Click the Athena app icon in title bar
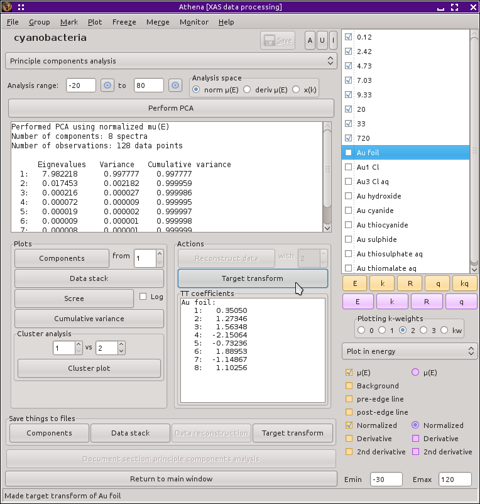Viewport: 480px width, 504px height. pos(7,7)
